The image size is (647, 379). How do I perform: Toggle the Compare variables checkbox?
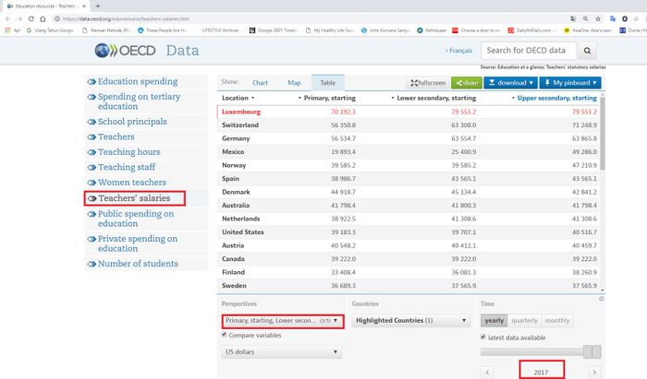[225, 335]
